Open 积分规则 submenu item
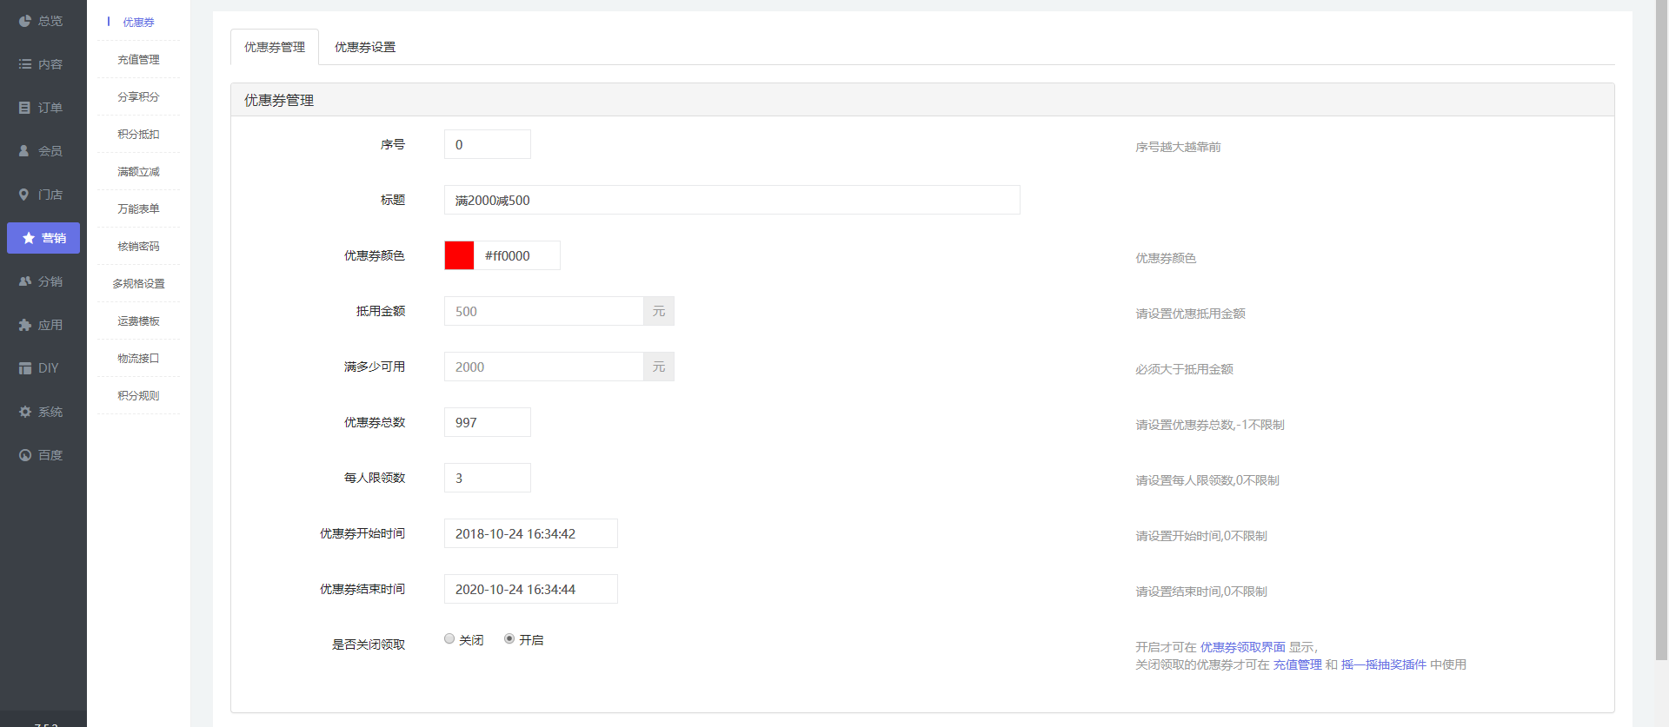1669x727 pixels. click(x=138, y=395)
